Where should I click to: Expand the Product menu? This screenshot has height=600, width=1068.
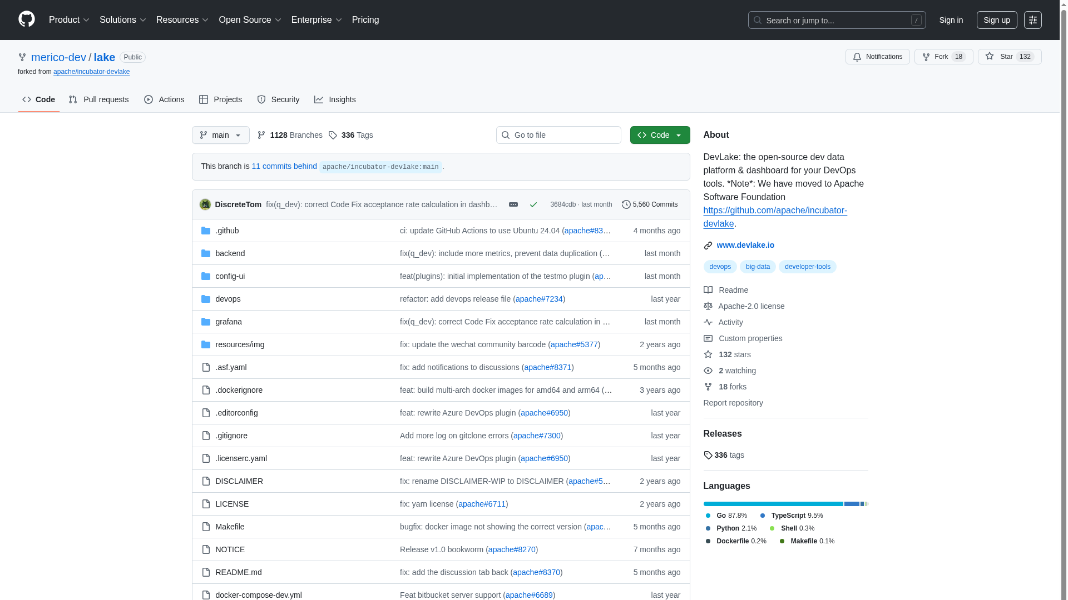pyautogui.click(x=69, y=20)
